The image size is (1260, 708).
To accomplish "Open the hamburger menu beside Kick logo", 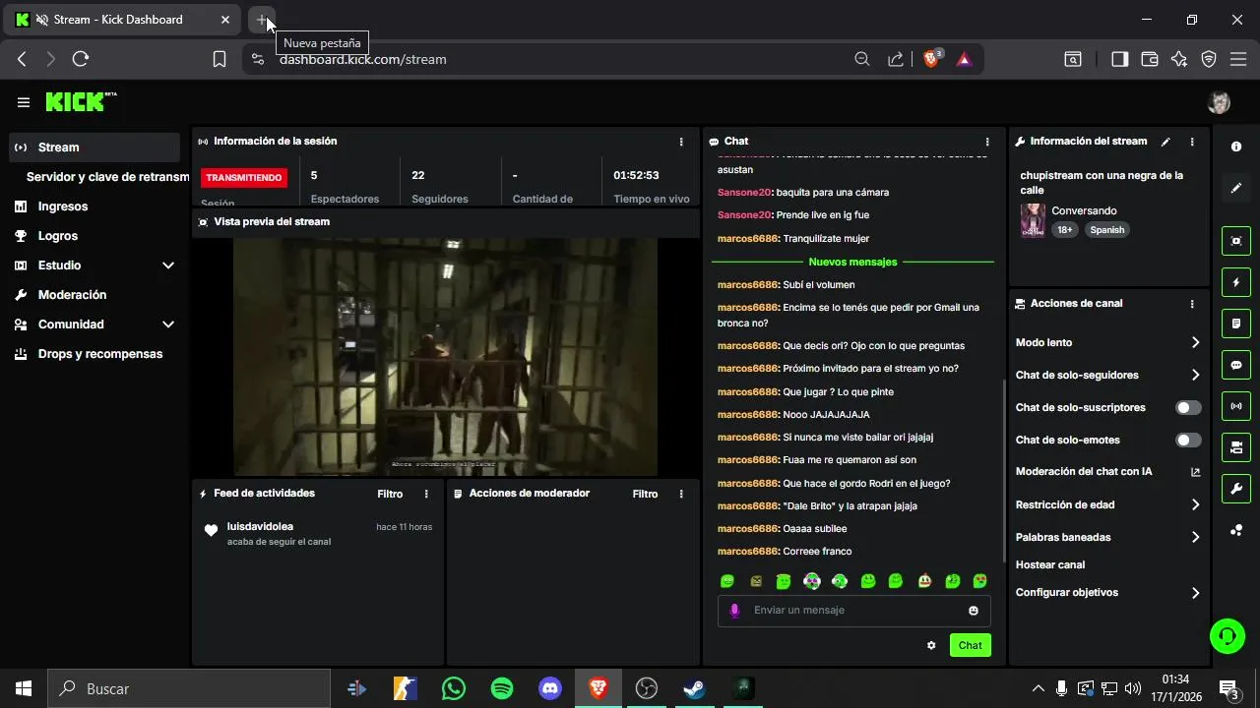I will click(x=24, y=102).
